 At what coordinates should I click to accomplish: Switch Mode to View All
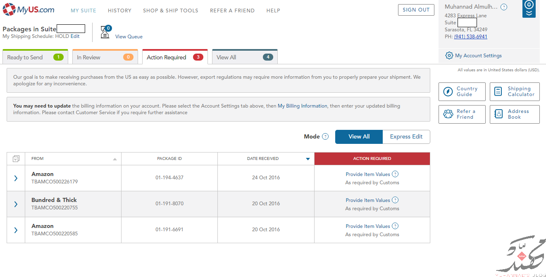[x=359, y=137]
